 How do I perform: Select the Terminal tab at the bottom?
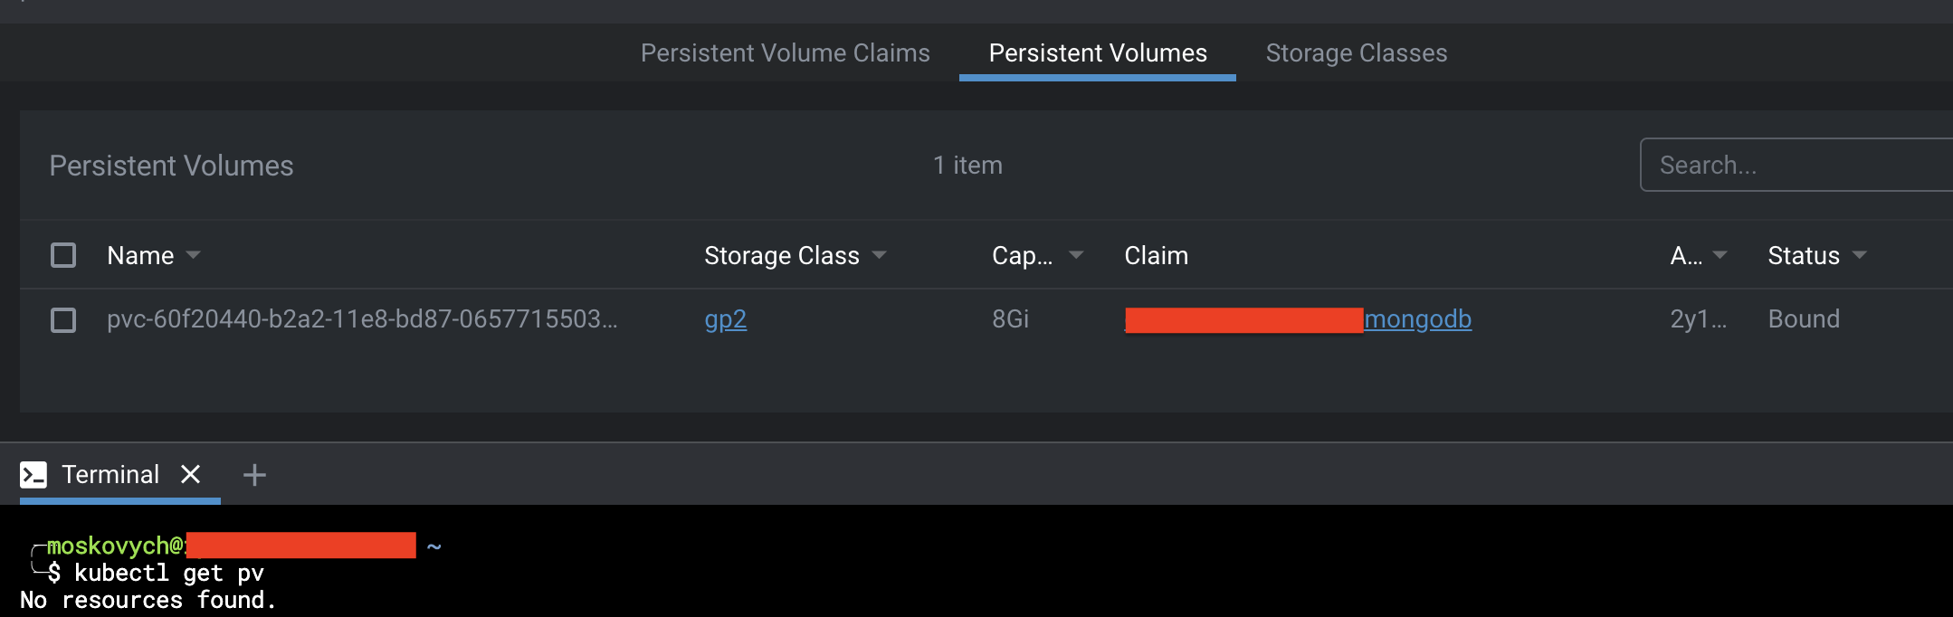[109, 473]
